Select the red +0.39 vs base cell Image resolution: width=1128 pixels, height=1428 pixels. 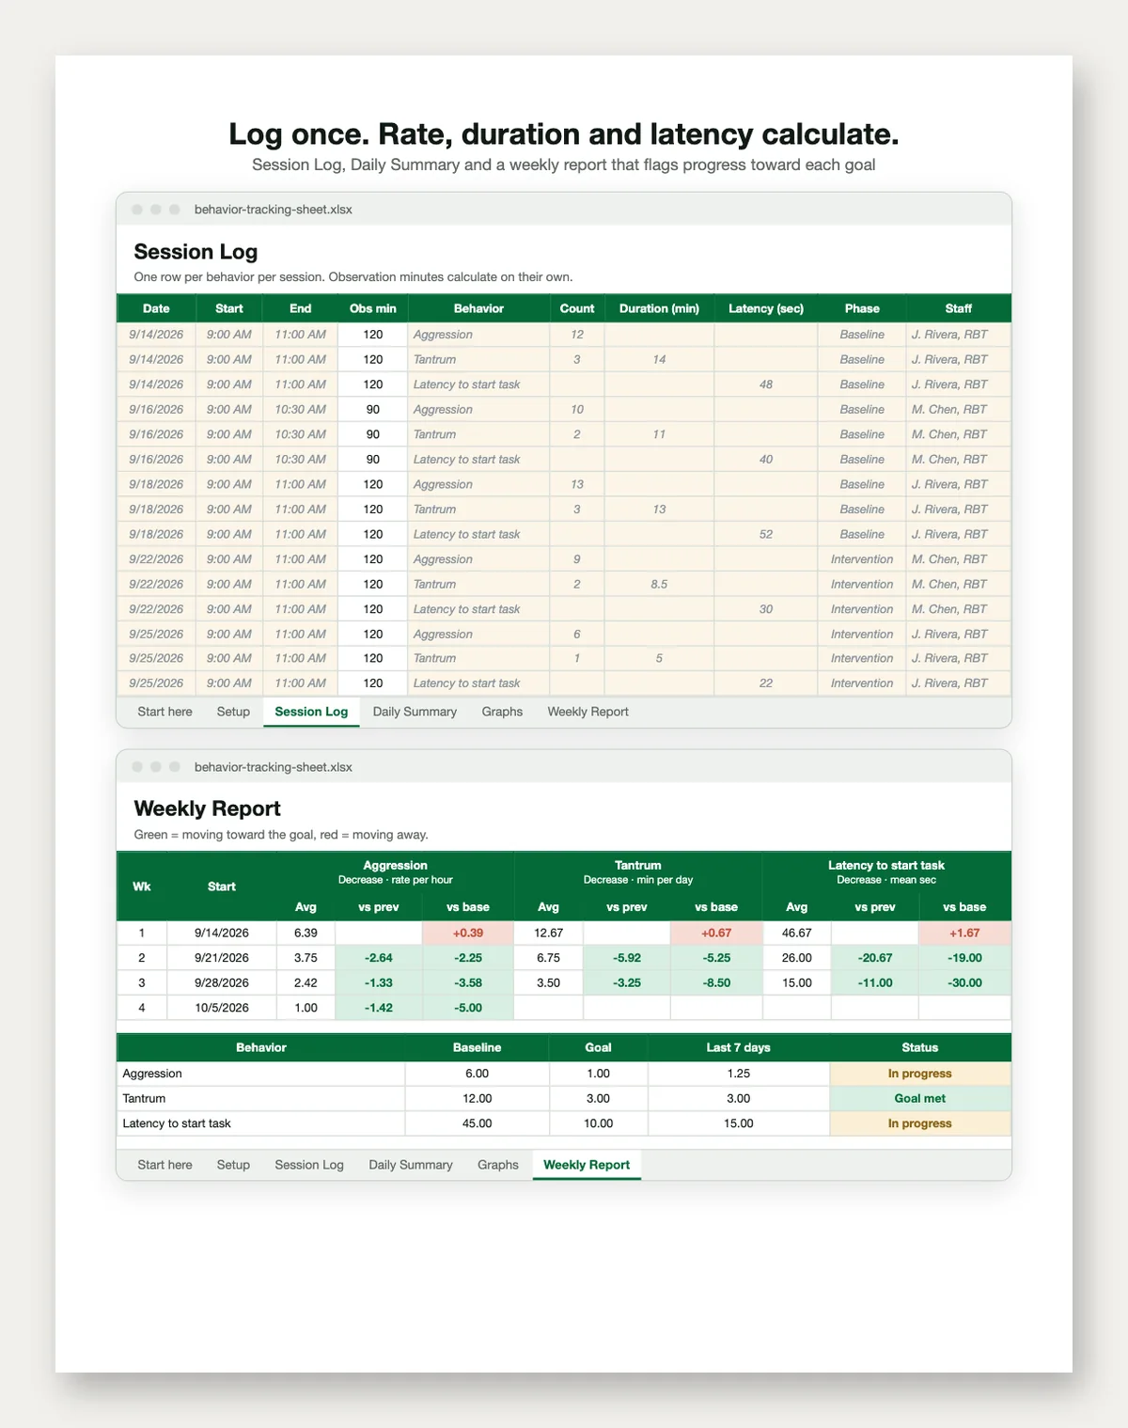pyautogui.click(x=468, y=933)
